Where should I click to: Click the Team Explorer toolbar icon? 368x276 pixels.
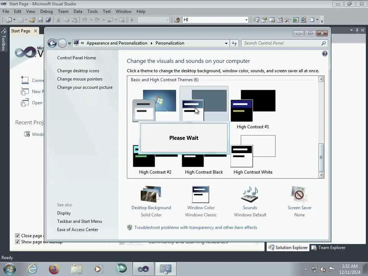pos(272,20)
